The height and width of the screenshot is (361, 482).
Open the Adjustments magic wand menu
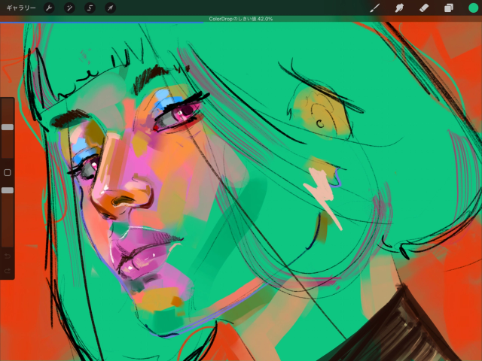tap(69, 8)
